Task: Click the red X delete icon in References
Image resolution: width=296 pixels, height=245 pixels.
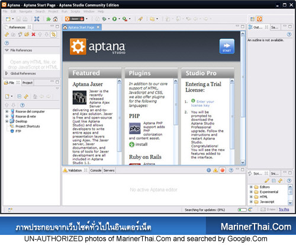Action: click(x=34, y=34)
